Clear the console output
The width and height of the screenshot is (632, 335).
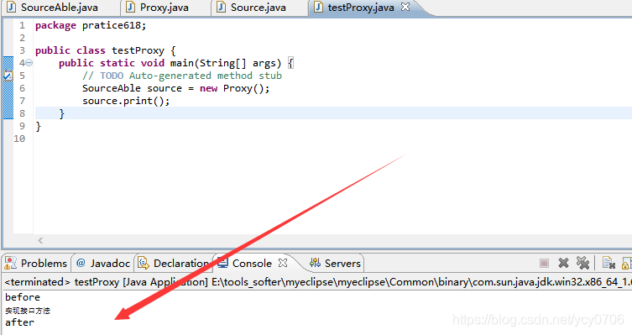point(608,263)
